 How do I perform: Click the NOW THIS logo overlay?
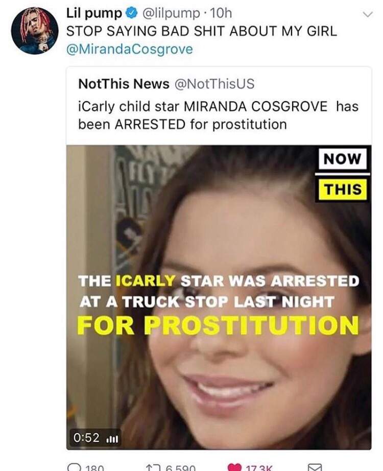[343, 174]
